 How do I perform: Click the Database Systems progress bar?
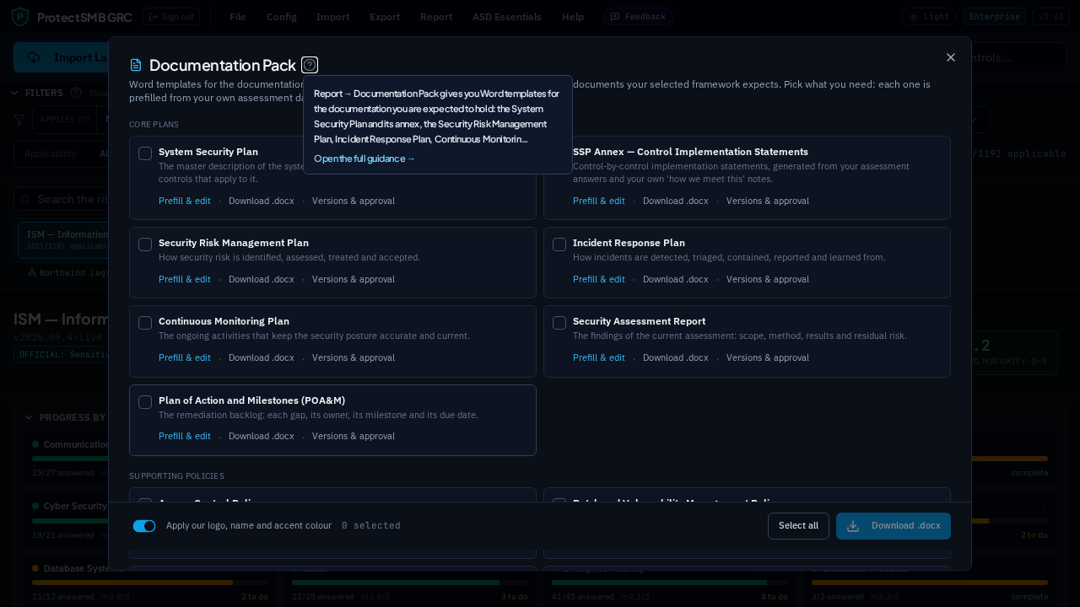point(150,583)
